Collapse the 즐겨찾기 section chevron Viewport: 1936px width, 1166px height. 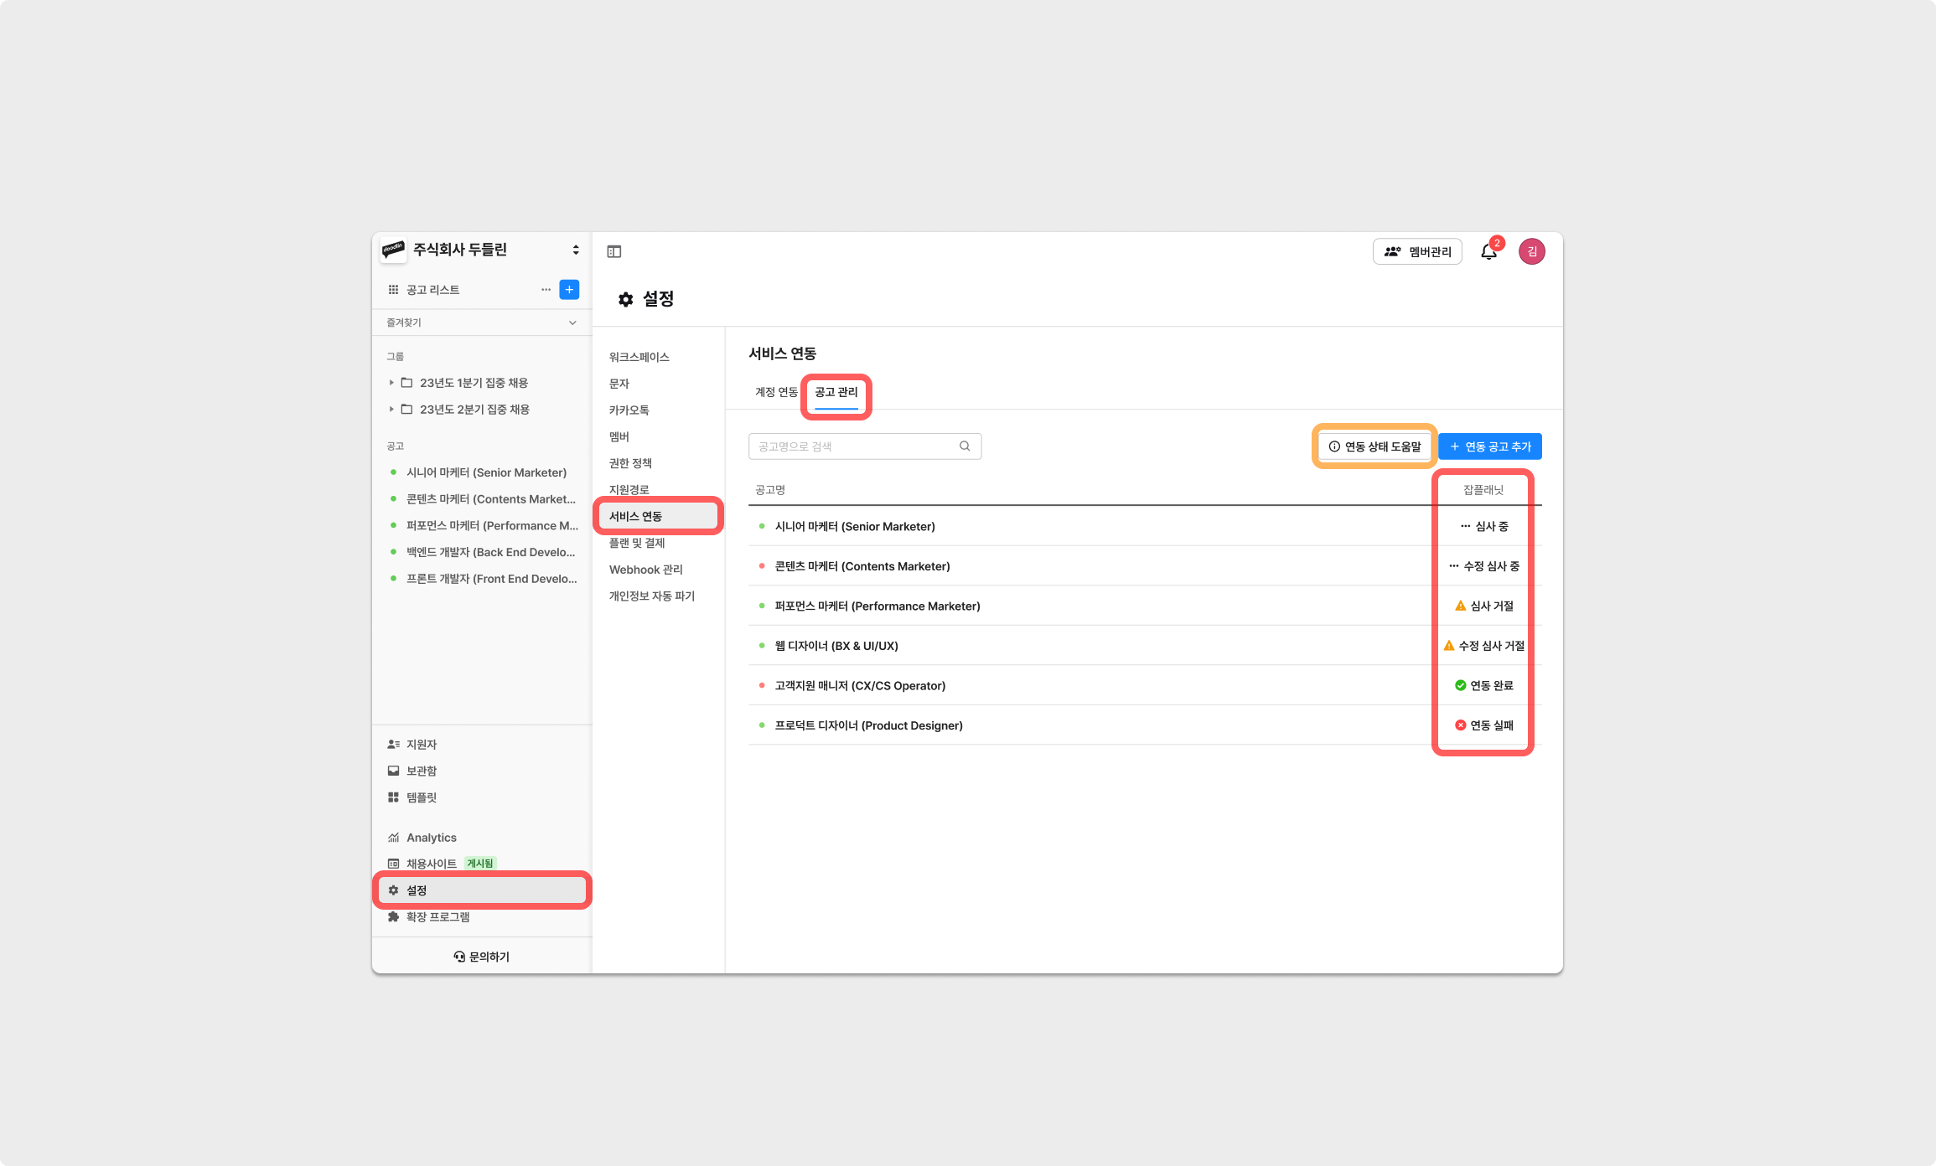click(x=572, y=322)
